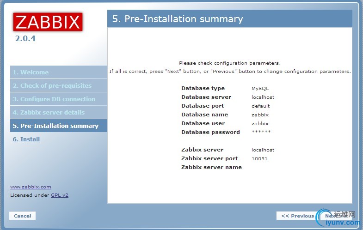This screenshot has width=363, height=230.
Task: Click the Database user zabbix value
Action: (260, 123)
